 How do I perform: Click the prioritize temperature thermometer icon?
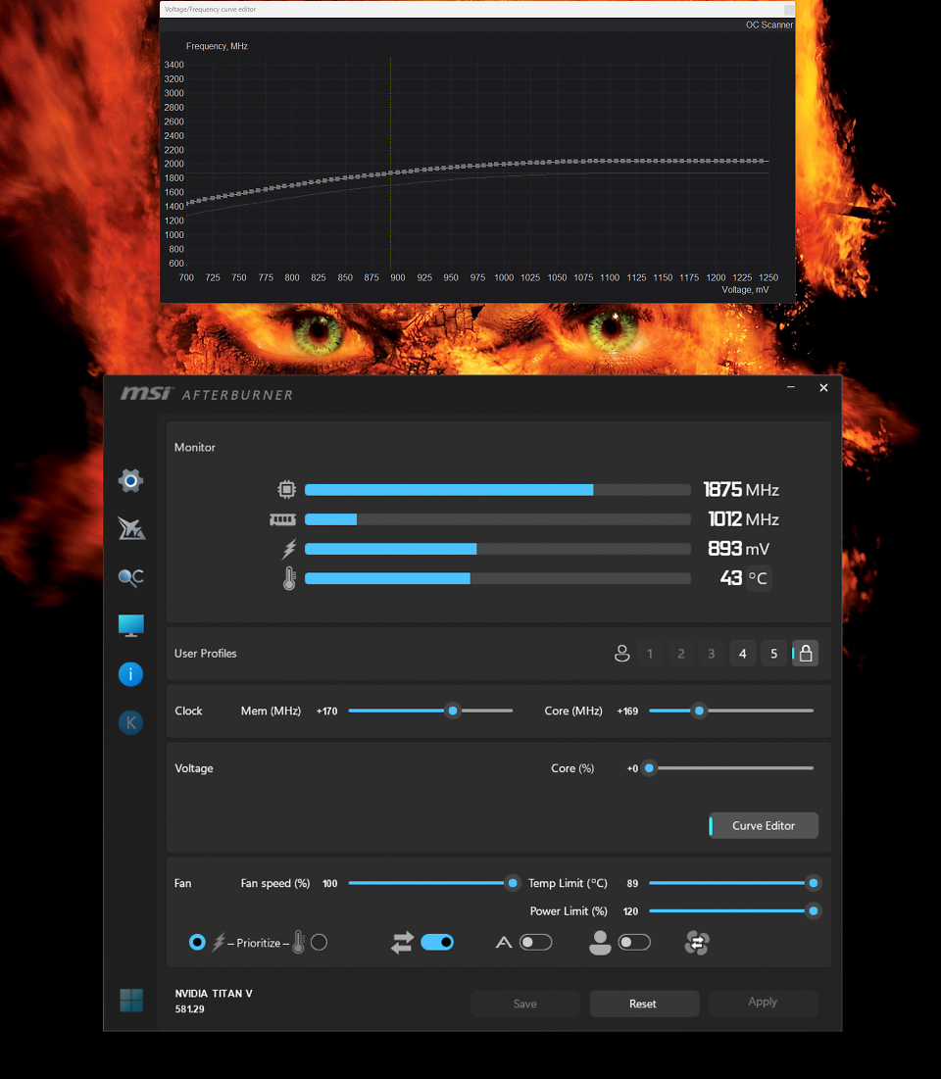pyautogui.click(x=298, y=942)
